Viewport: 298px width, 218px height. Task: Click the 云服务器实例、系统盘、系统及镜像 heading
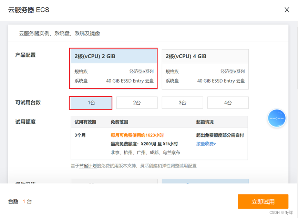click(x=59, y=34)
